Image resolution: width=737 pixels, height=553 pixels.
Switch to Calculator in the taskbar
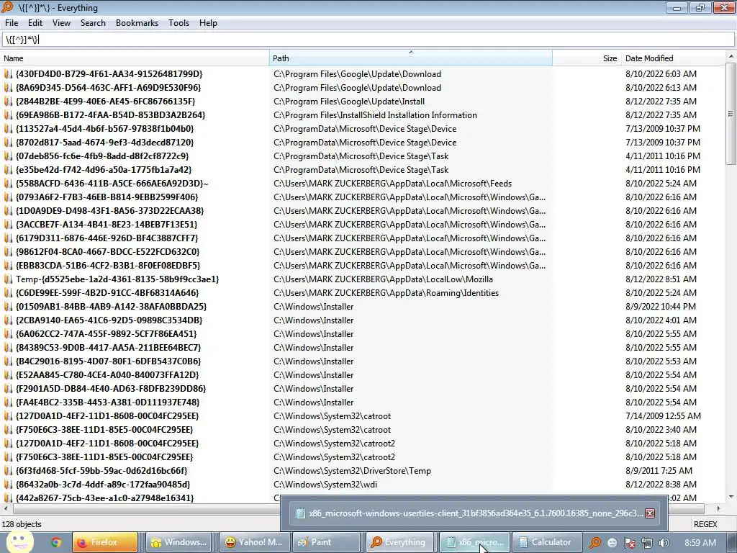coord(547,542)
